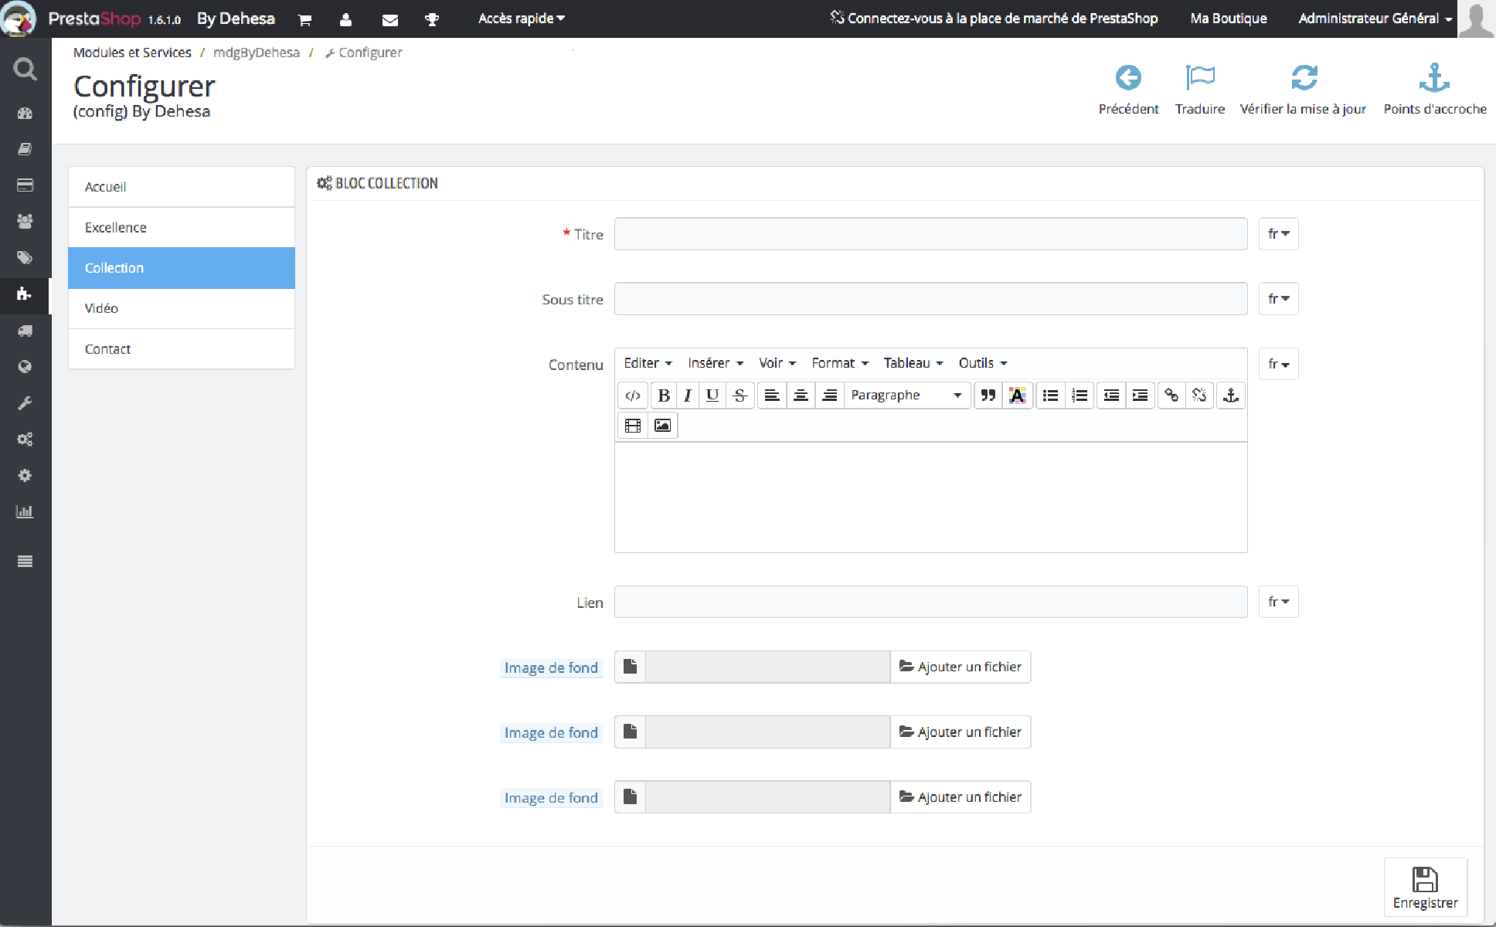Image resolution: width=1496 pixels, height=927 pixels.
Task: Click the first Ajouter un fichier button
Action: (x=960, y=667)
